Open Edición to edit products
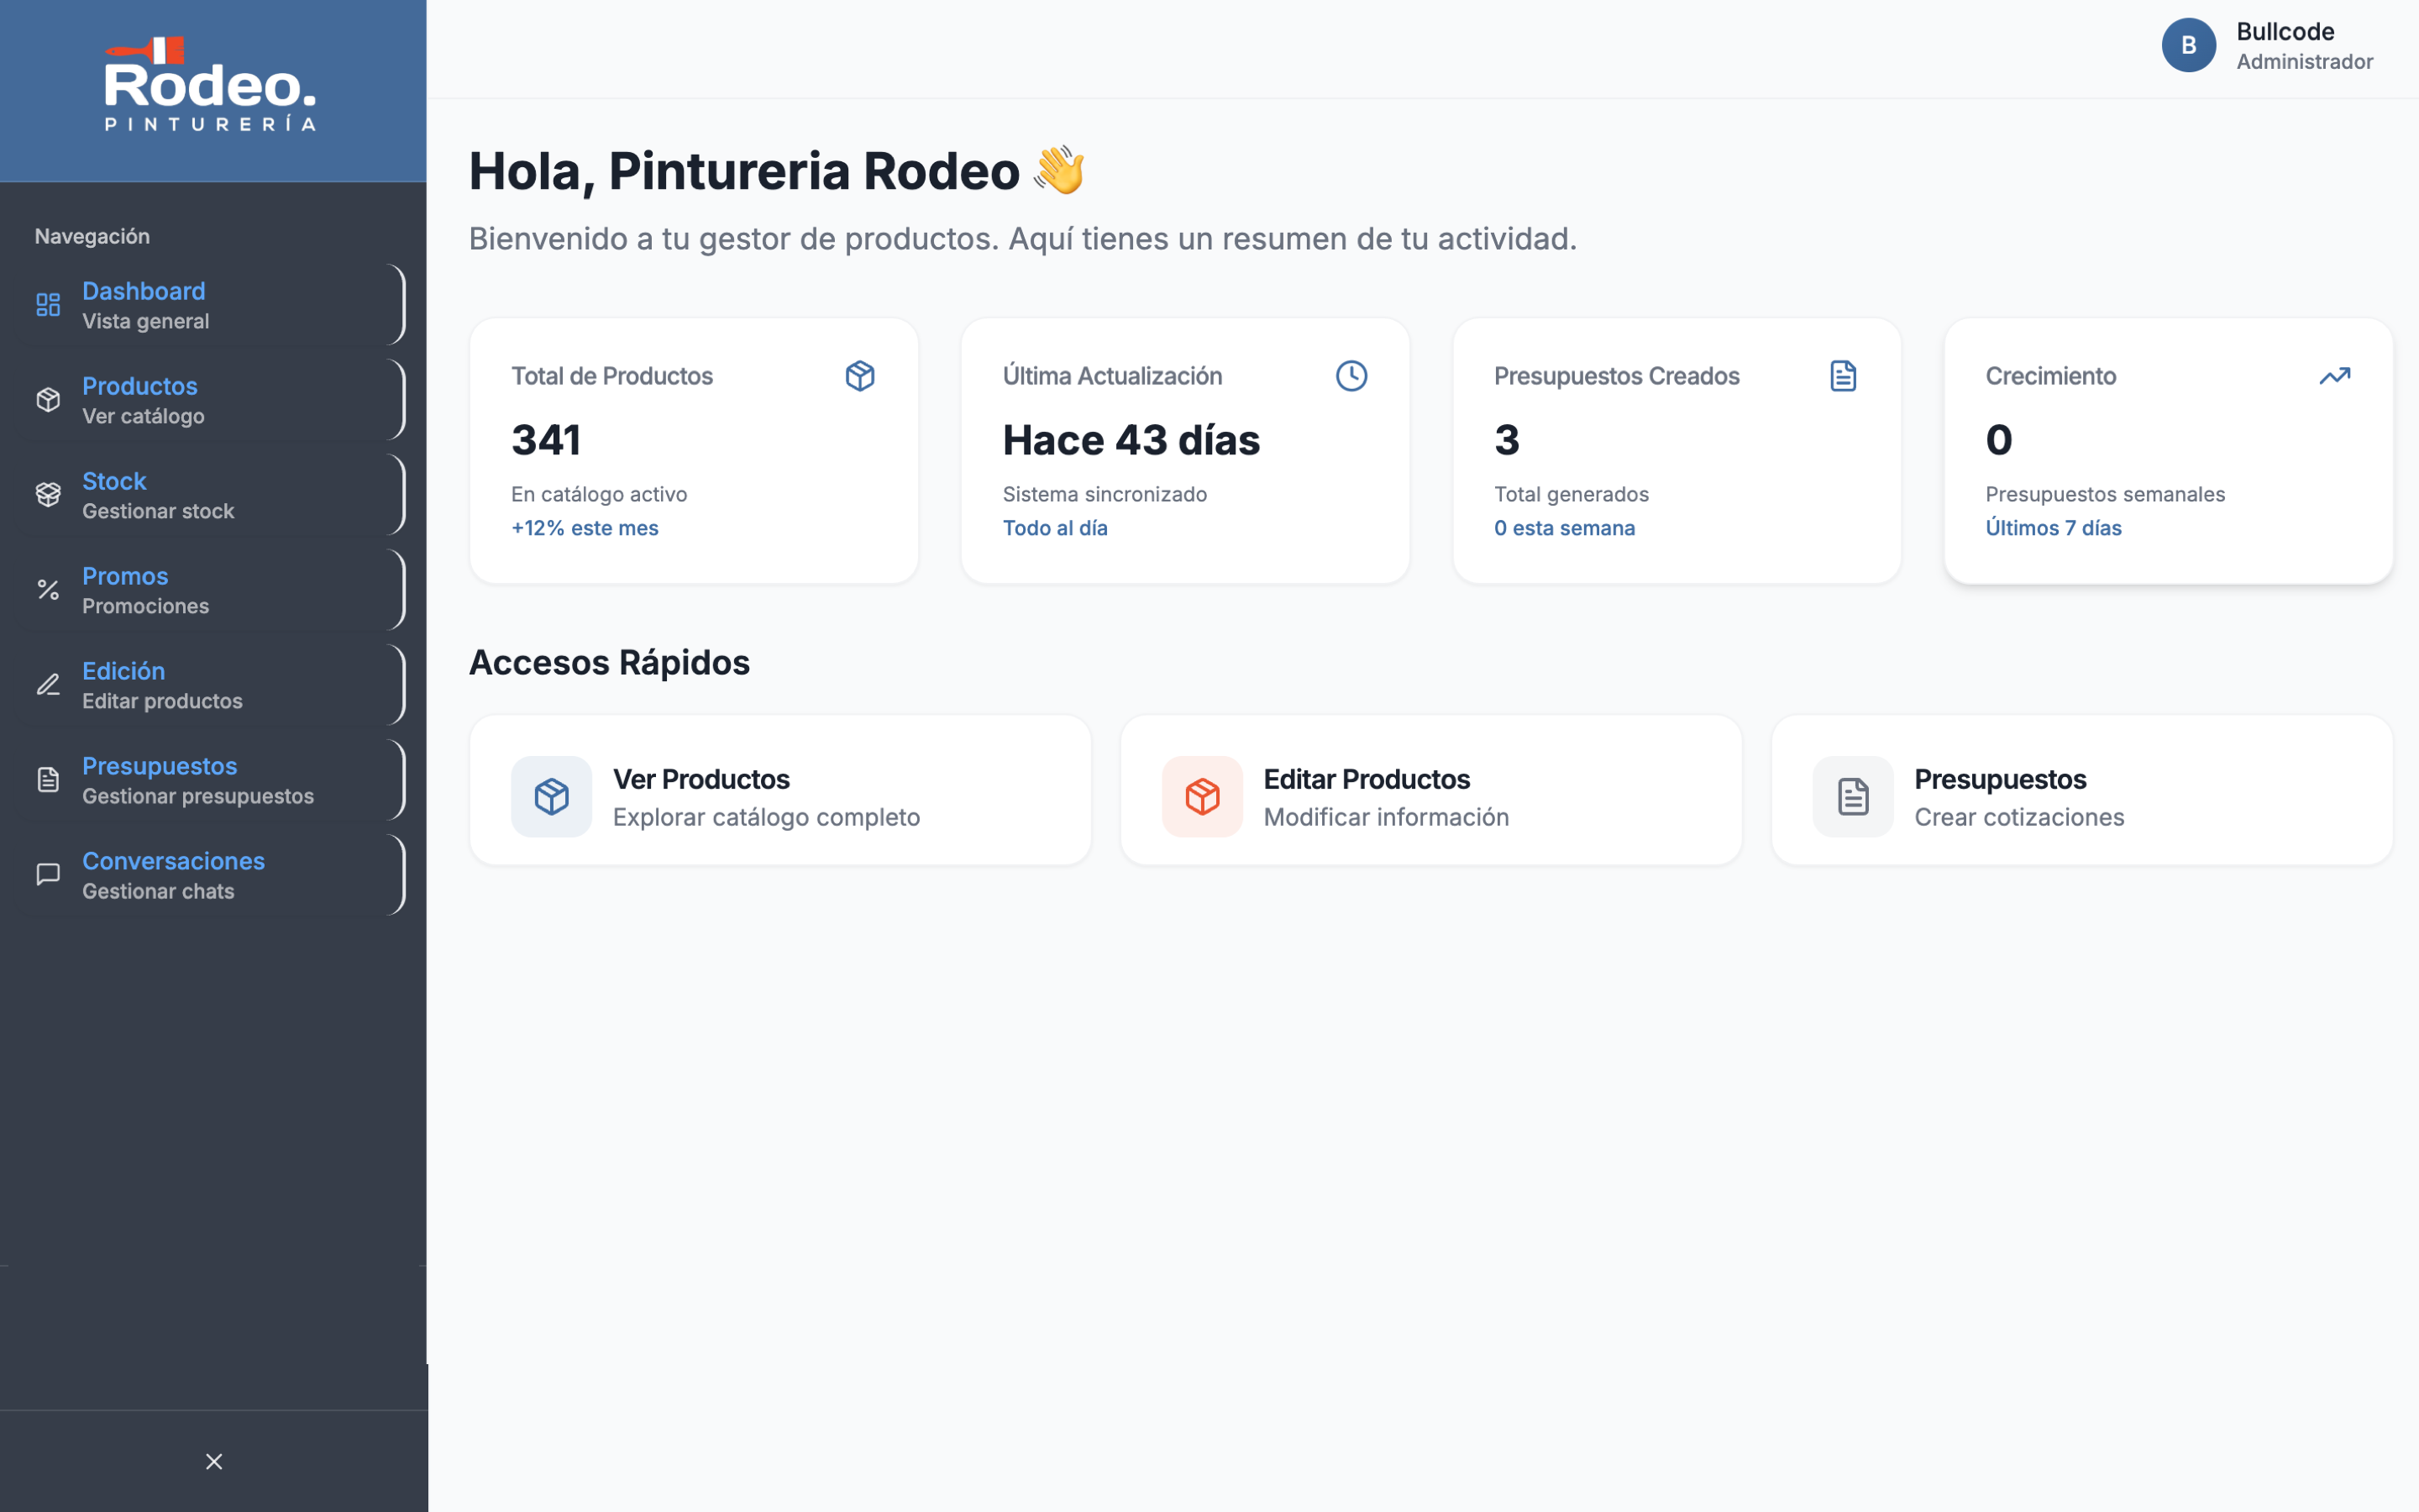This screenshot has width=2419, height=1512. coord(212,684)
